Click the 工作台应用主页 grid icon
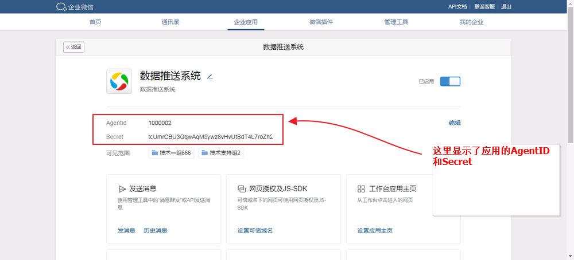Image resolution: width=574 pixels, height=260 pixels. [x=361, y=188]
